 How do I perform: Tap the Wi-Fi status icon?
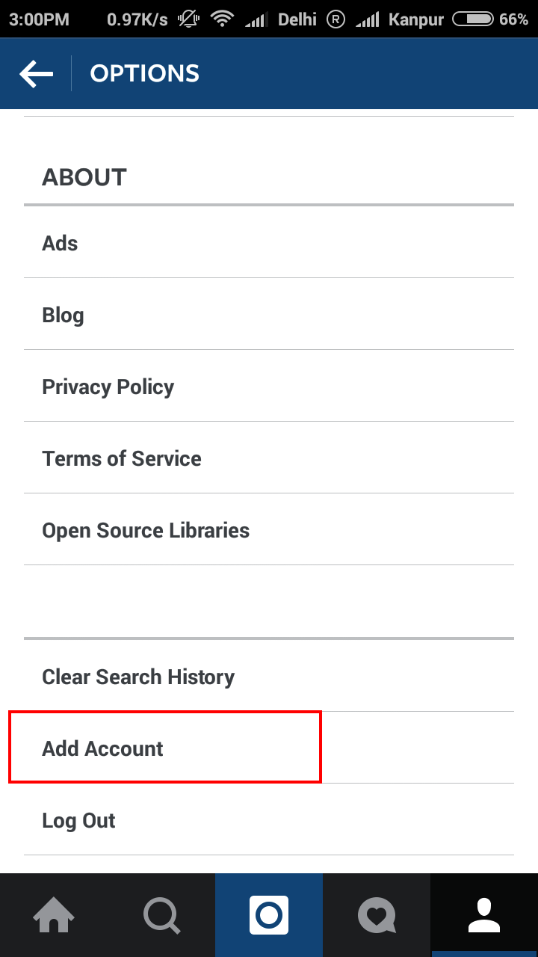point(222,19)
